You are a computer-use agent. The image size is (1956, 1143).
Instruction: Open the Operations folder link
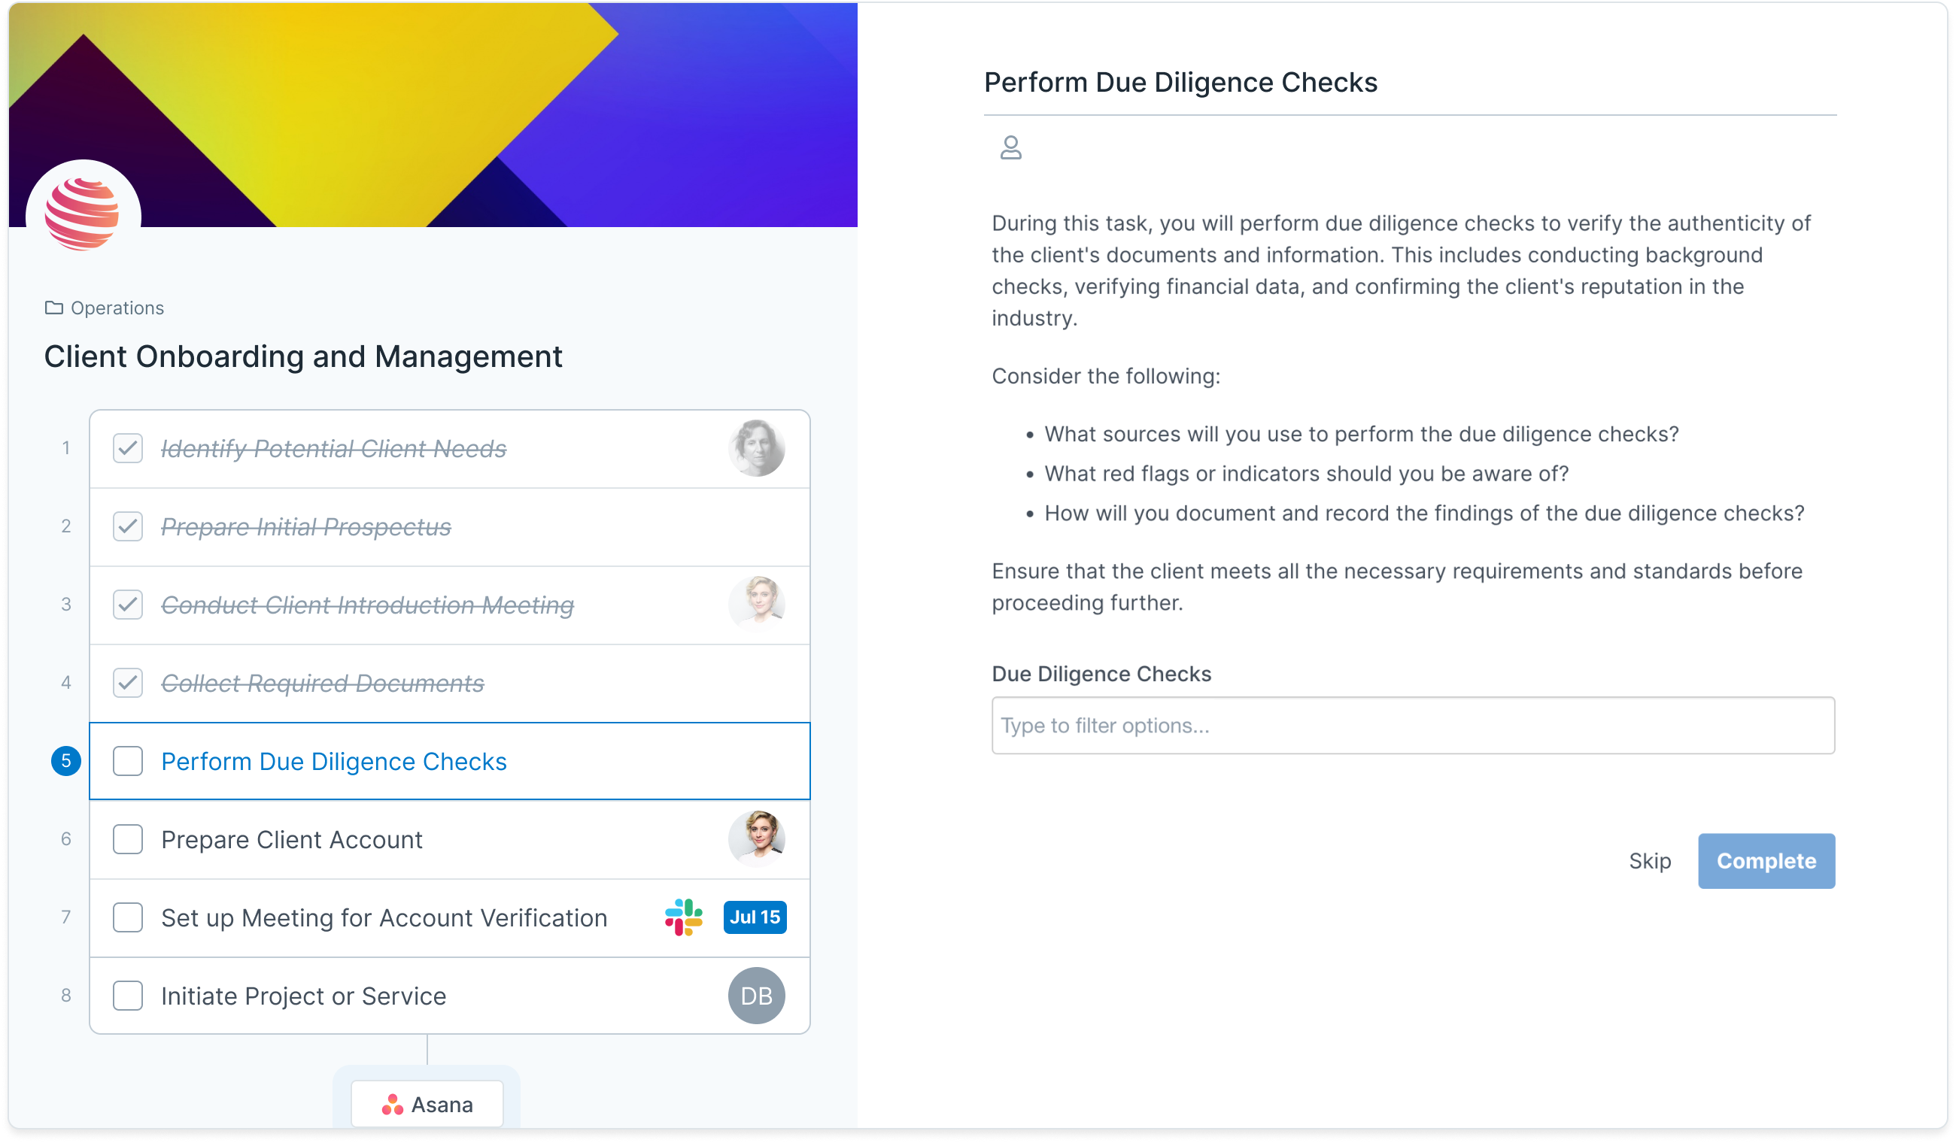point(117,308)
